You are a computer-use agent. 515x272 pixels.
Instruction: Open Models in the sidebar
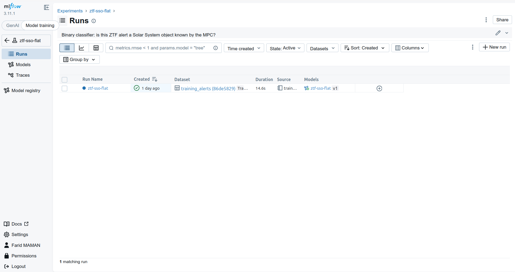pos(26,65)
